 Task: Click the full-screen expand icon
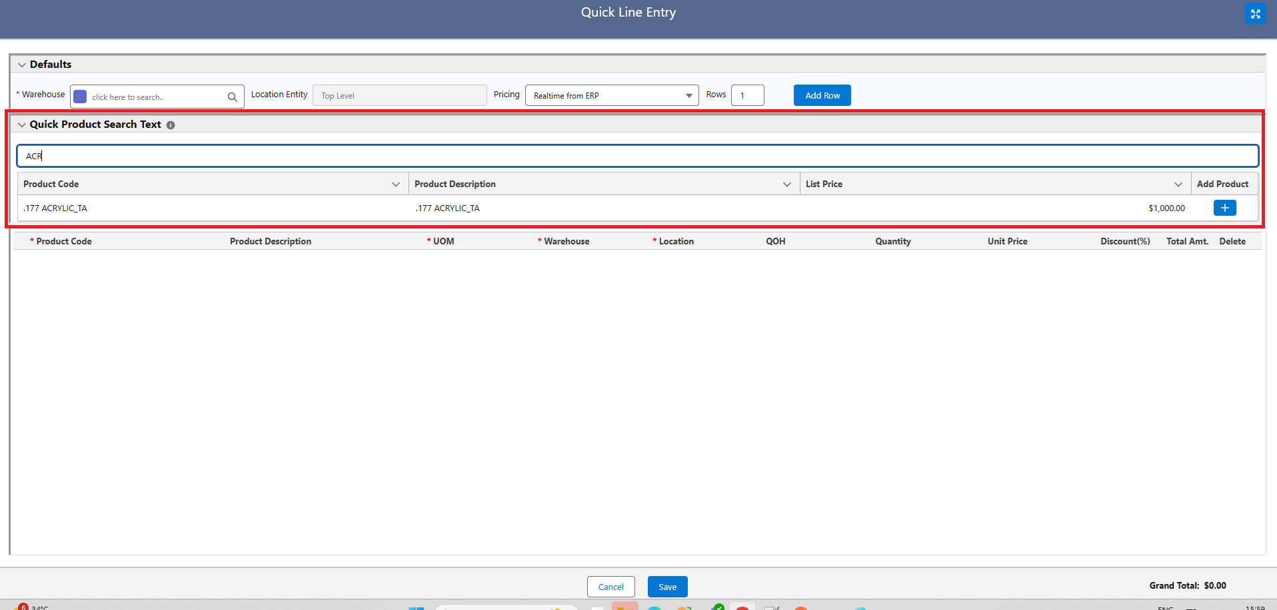click(1255, 14)
